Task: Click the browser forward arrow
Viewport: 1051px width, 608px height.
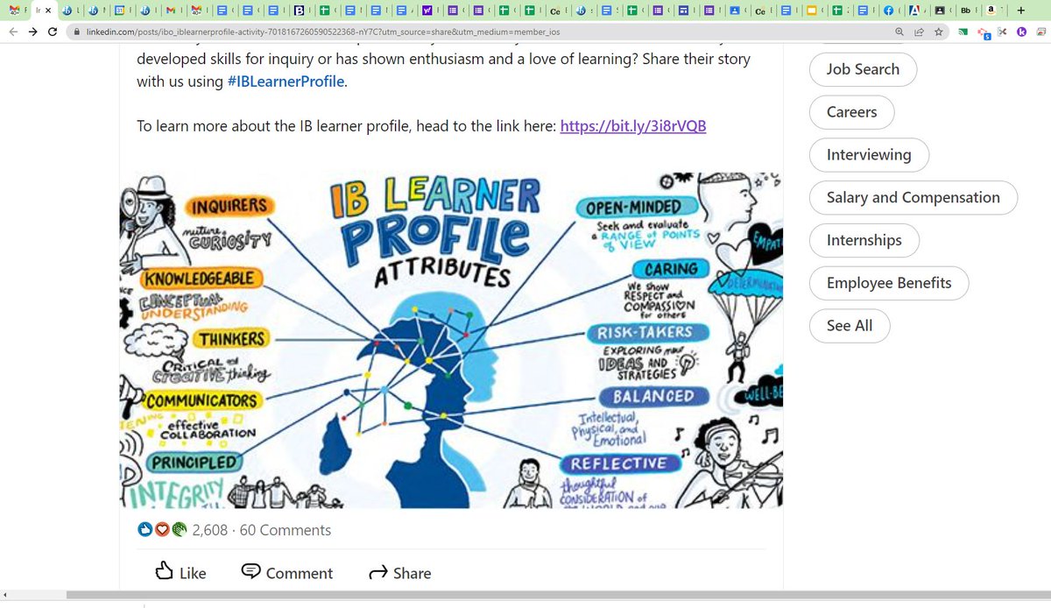Action: (x=33, y=31)
